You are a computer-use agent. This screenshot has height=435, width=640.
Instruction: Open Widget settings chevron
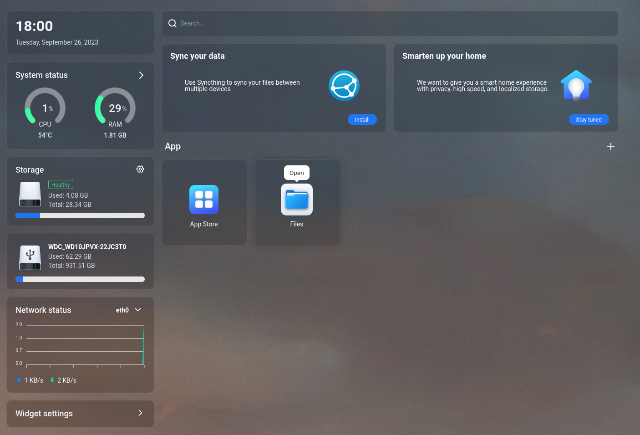tap(140, 413)
